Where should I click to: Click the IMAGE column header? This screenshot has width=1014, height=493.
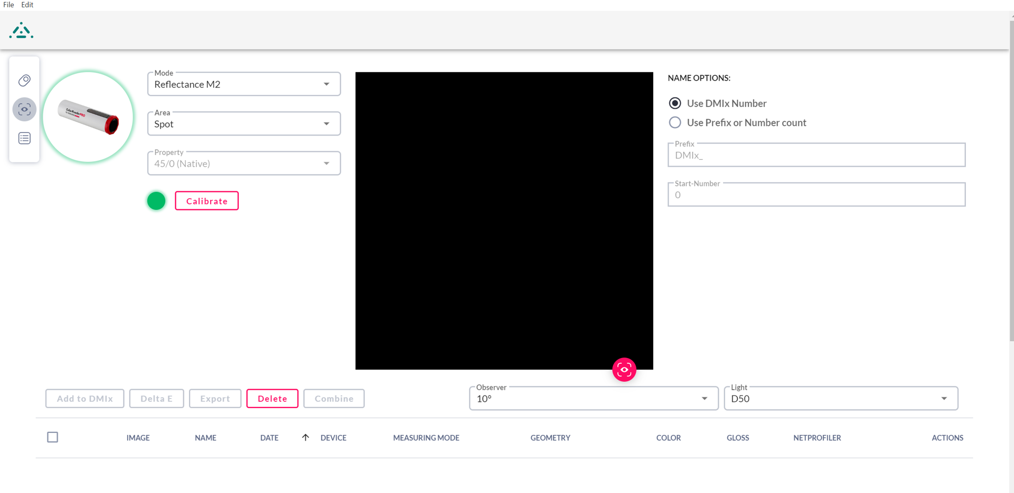coord(138,438)
